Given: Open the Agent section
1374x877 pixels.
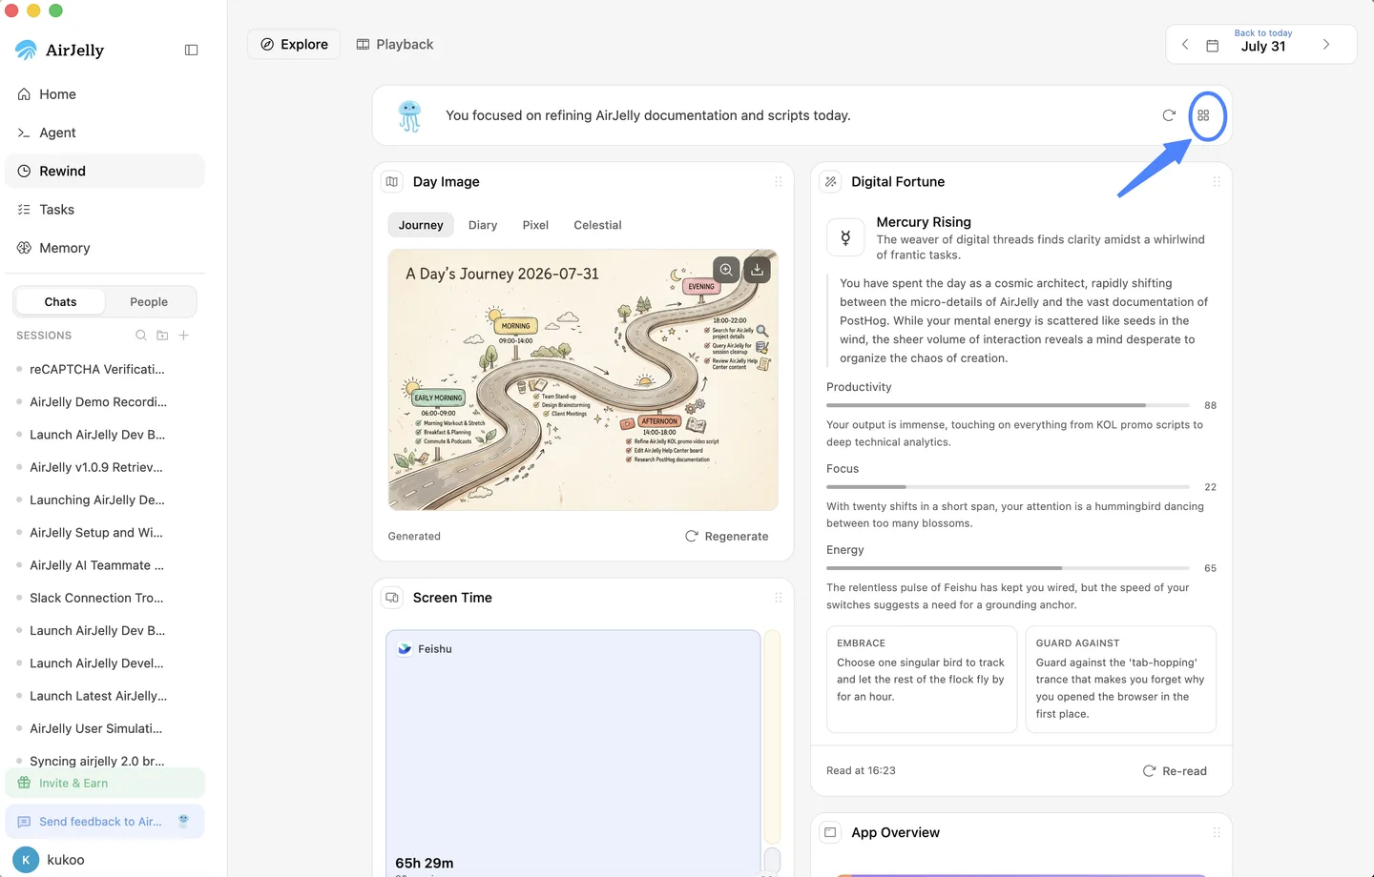Looking at the screenshot, I should (x=105, y=133).
